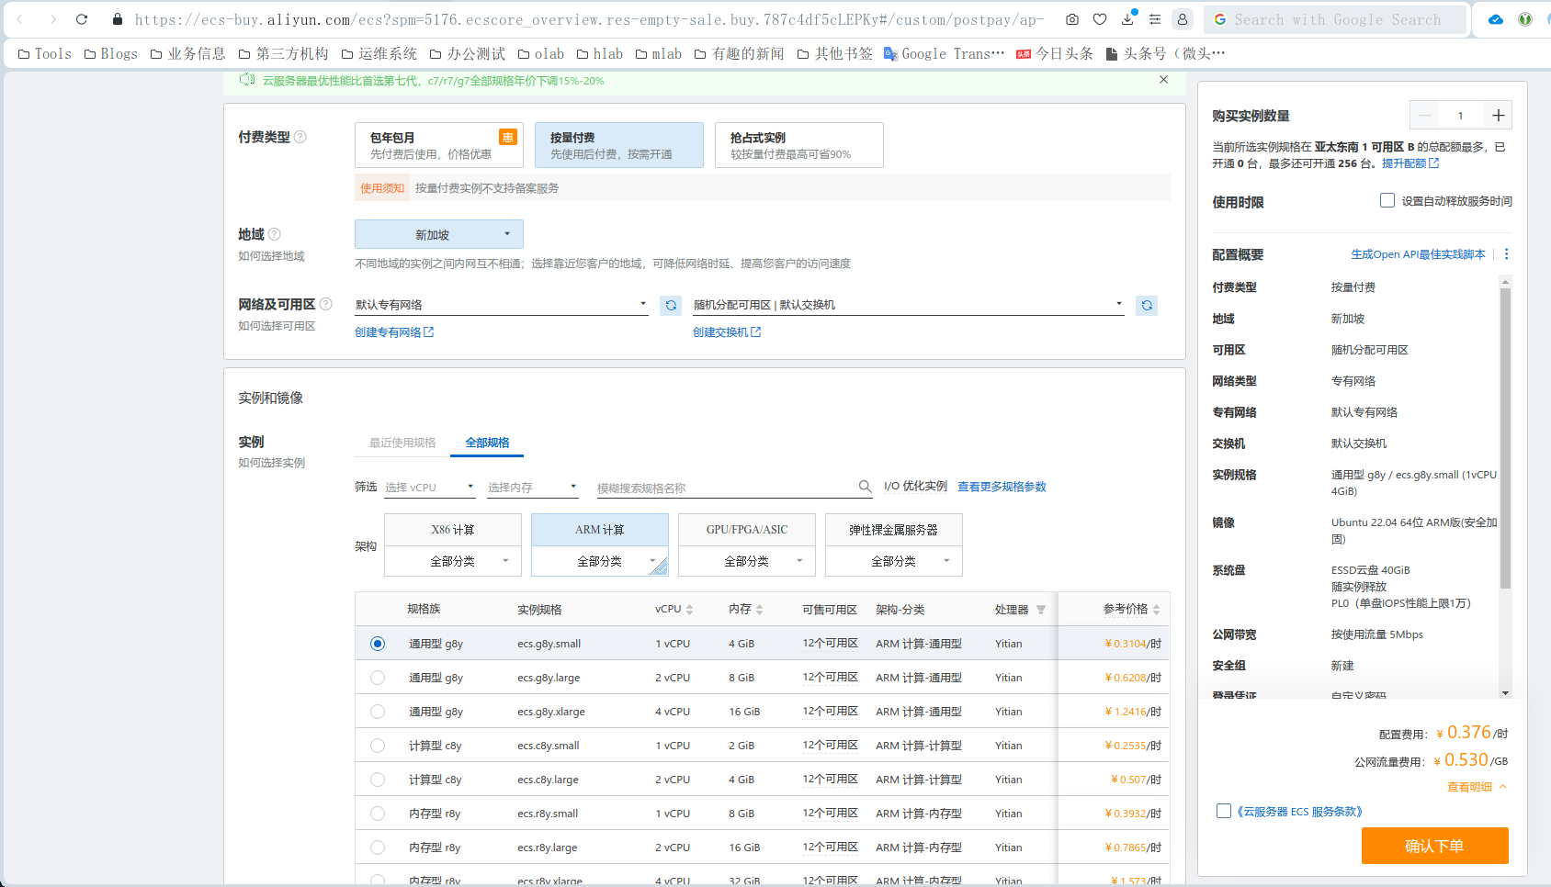The height and width of the screenshot is (887, 1551).
Task: Accept 云服务器 ECS 服务条款 checkbox
Action: (x=1224, y=811)
